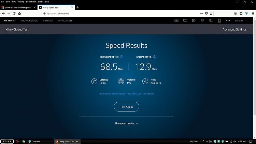Viewport: 256px width, 144px height.
Task: Open the Tools menu
Action: (x=40, y=2)
